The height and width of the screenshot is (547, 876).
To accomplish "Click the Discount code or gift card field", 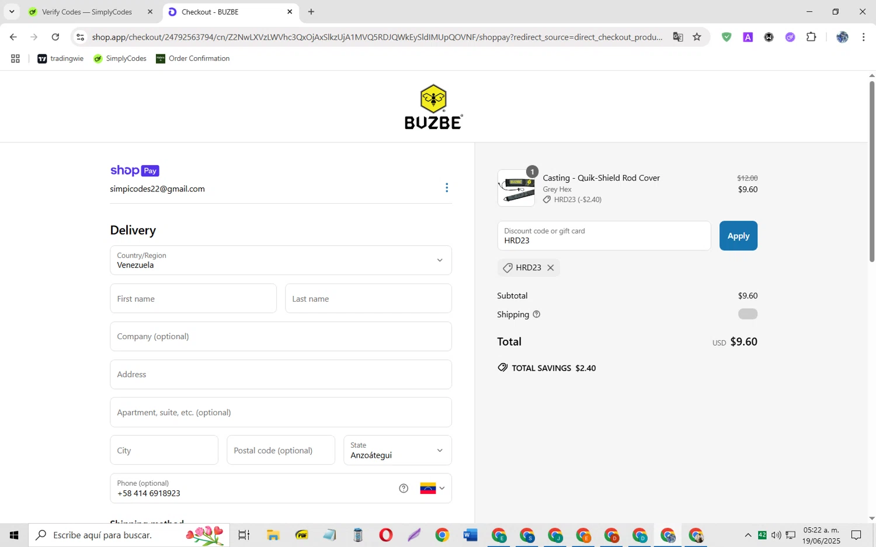I will (604, 236).
